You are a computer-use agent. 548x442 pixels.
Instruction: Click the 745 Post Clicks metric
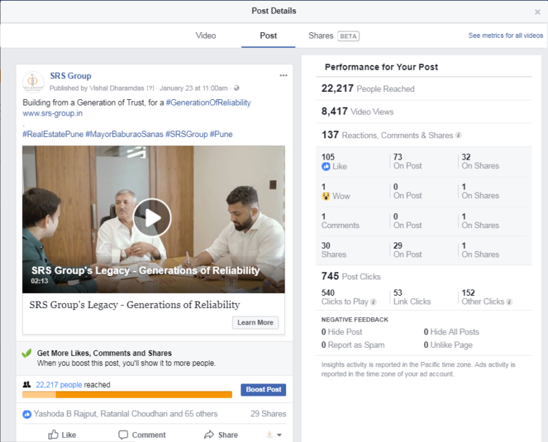[351, 277]
